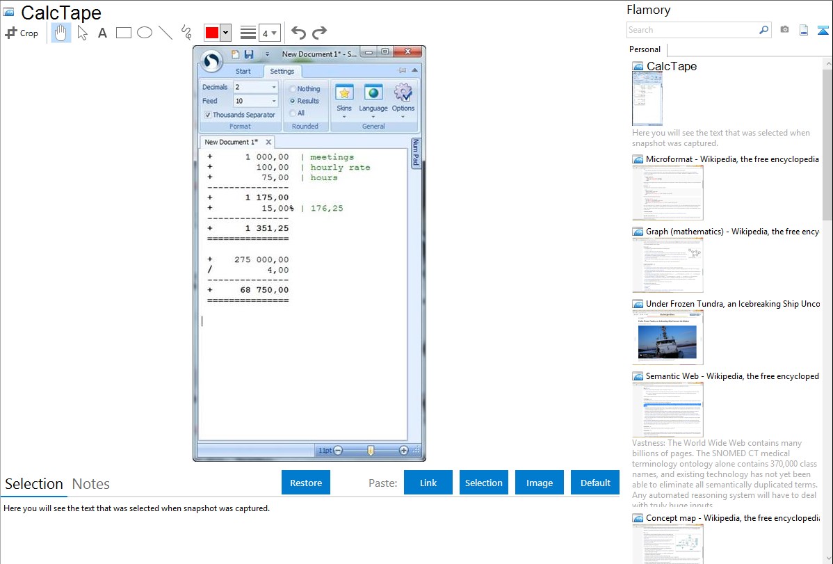The height and width of the screenshot is (564, 833).
Task: Click the Link paste button
Action: (428, 483)
